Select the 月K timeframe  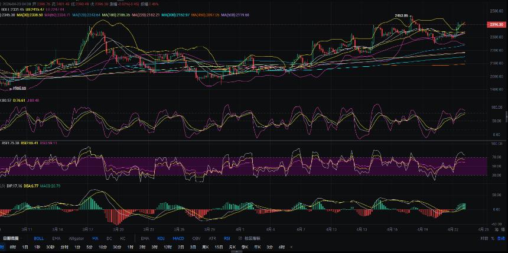click(x=232, y=247)
